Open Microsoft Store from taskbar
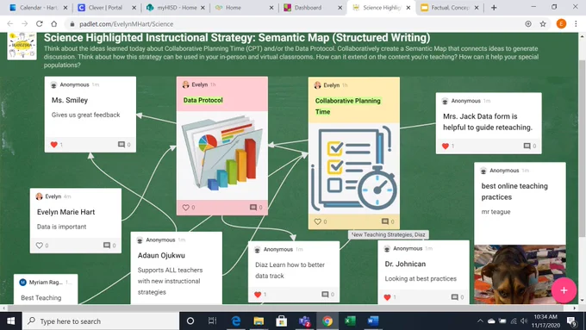This screenshot has height=330, width=586. [x=282, y=321]
